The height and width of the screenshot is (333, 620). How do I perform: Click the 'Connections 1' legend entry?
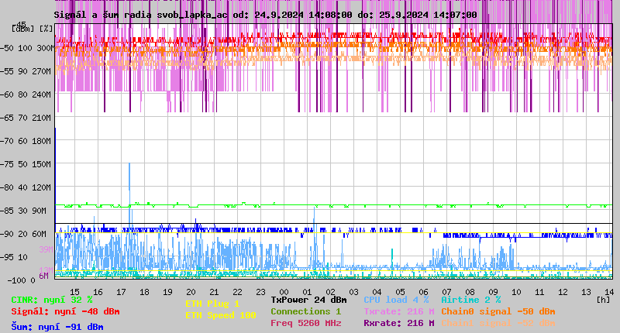[306, 311]
